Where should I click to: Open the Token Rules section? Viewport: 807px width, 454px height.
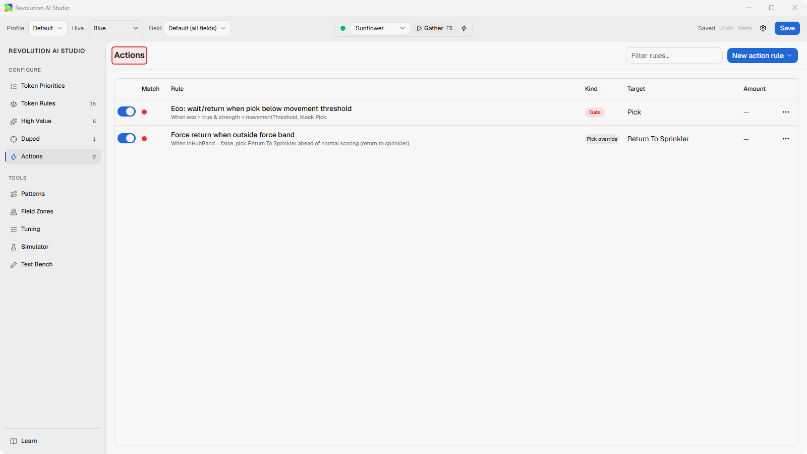pos(53,103)
